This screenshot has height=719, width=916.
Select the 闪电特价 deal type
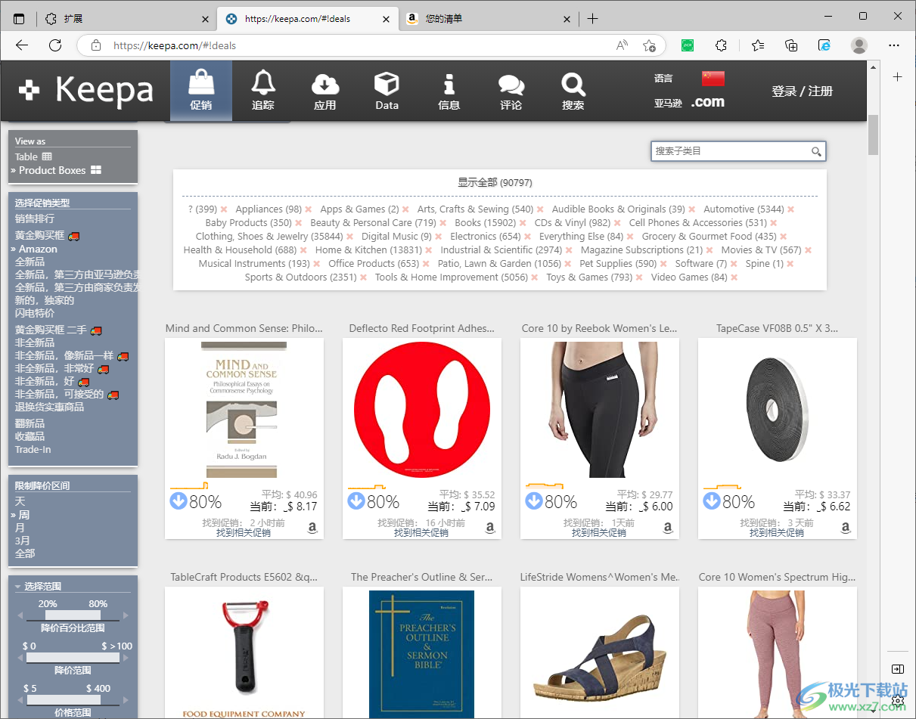pyautogui.click(x=35, y=313)
